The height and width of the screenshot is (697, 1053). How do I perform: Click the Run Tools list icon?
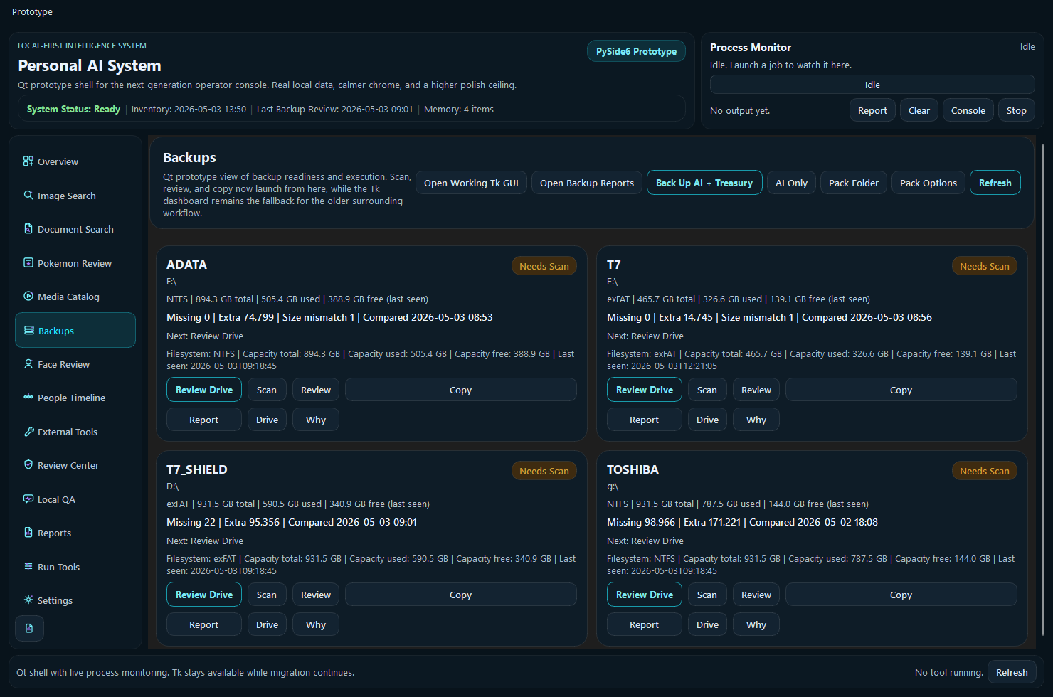(28, 567)
